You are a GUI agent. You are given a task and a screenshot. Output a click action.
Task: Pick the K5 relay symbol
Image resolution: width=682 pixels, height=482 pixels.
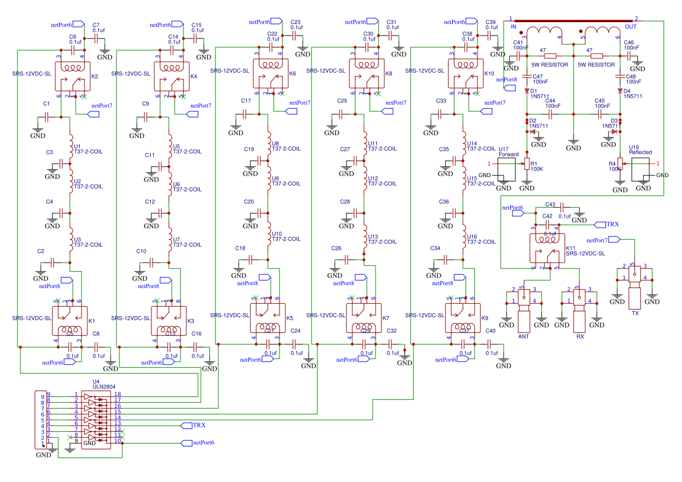(268, 318)
